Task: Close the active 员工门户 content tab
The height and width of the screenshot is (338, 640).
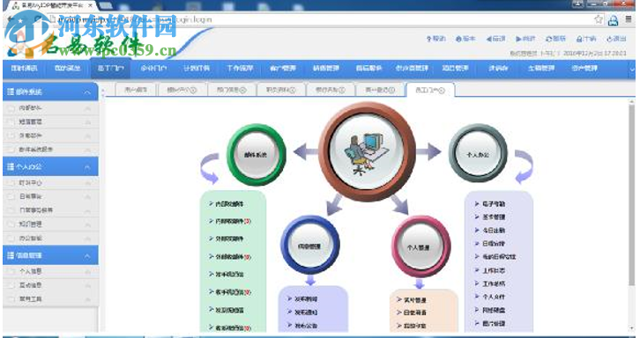Action: (442, 91)
